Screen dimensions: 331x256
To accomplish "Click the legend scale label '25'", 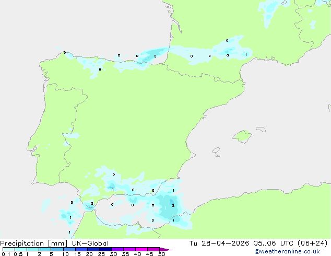I will [x=101, y=254].
